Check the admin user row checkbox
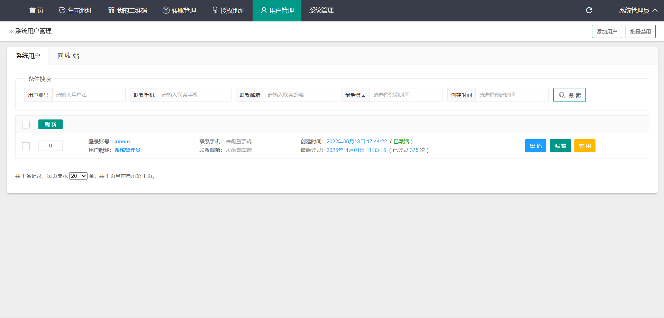This screenshot has width=664, height=318. (26, 146)
